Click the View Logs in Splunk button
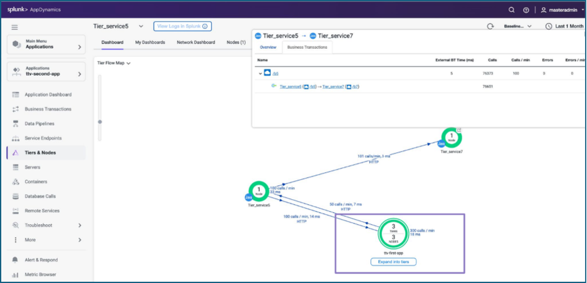Viewport: 587px width, 283px height. [x=182, y=26]
